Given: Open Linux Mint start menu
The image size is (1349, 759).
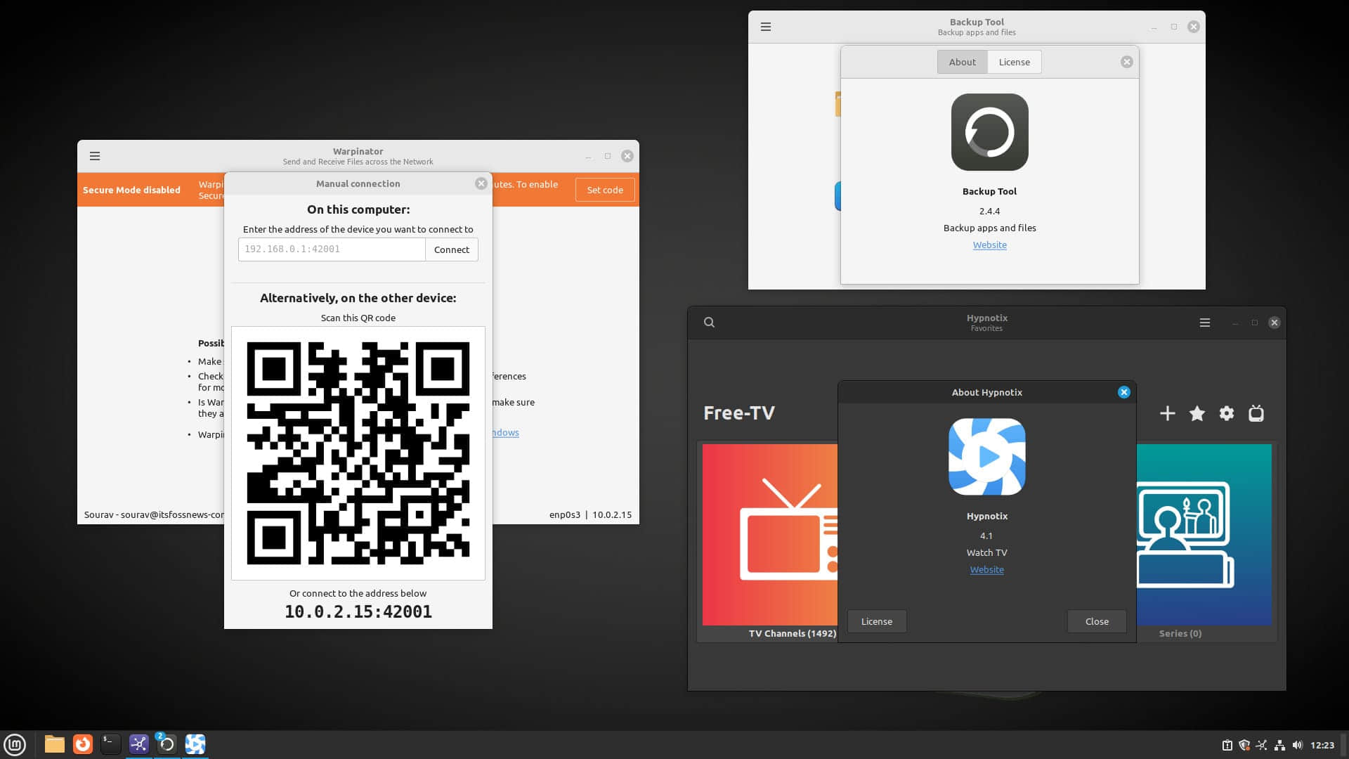Looking at the screenshot, I should 15,744.
